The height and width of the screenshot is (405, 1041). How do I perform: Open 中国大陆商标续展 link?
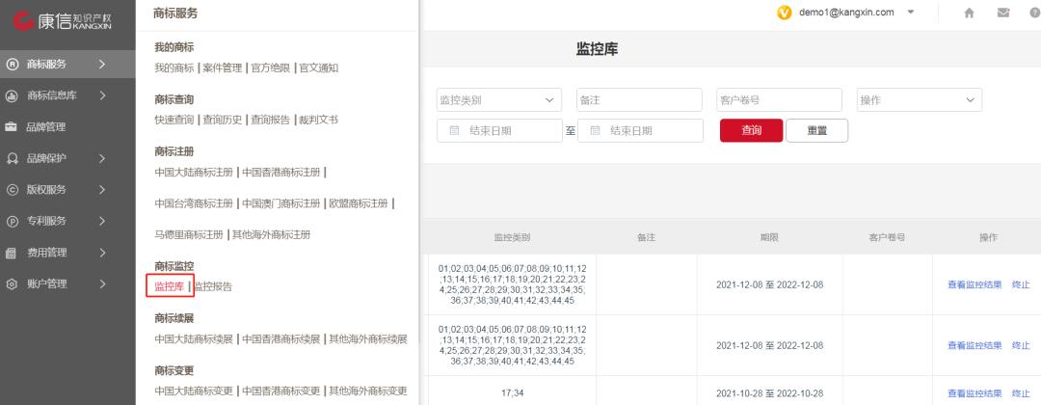tap(194, 338)
